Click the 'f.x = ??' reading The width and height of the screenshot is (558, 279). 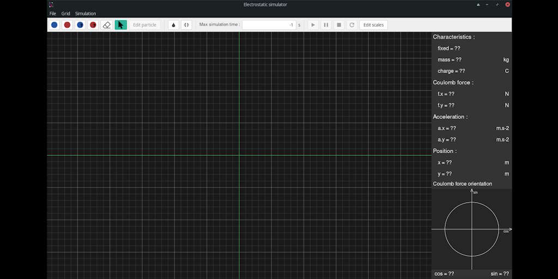446,94
